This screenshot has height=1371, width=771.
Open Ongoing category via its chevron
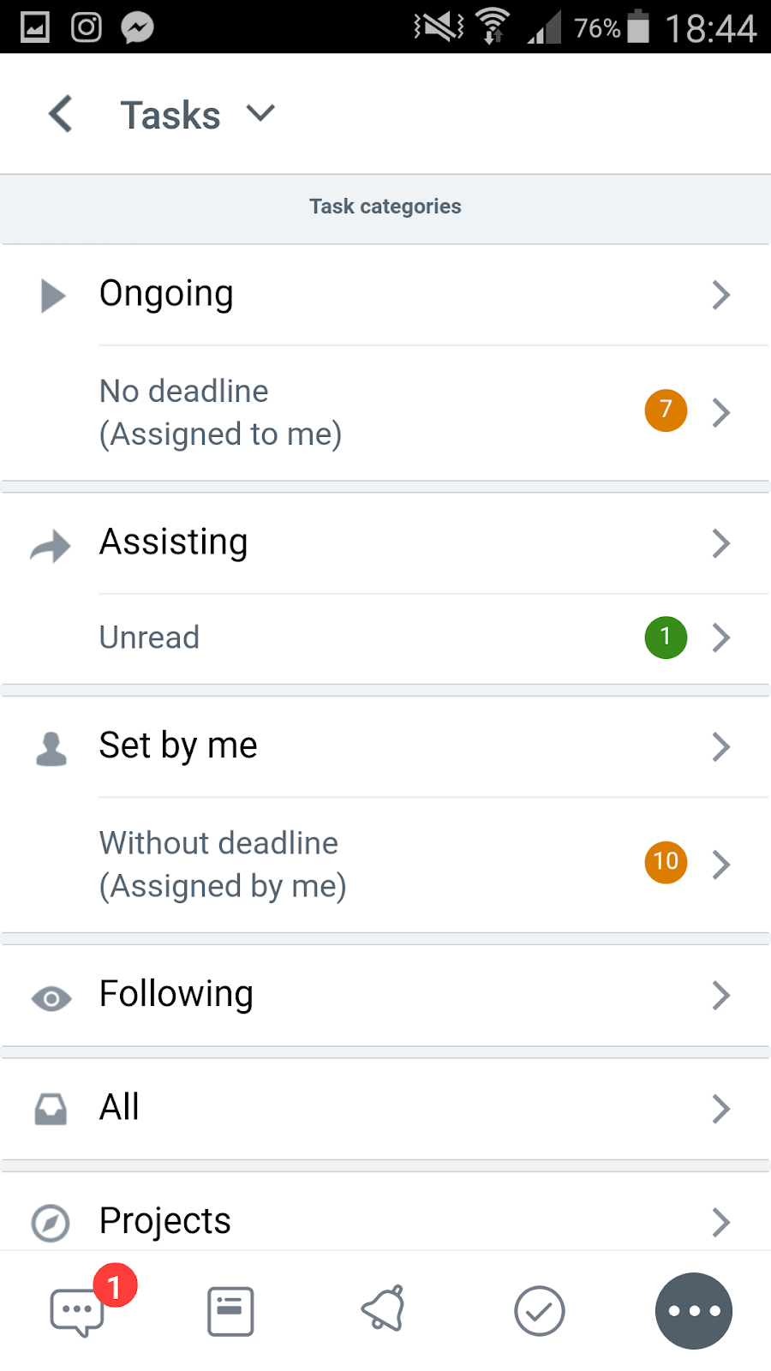(x=721, y=295)
